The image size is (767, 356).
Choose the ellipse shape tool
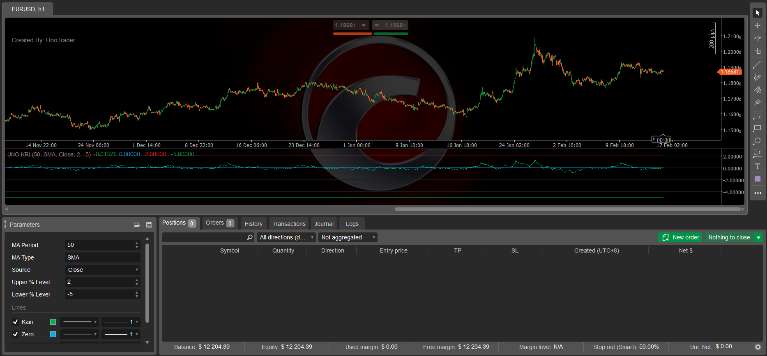(x=757, y=141)
